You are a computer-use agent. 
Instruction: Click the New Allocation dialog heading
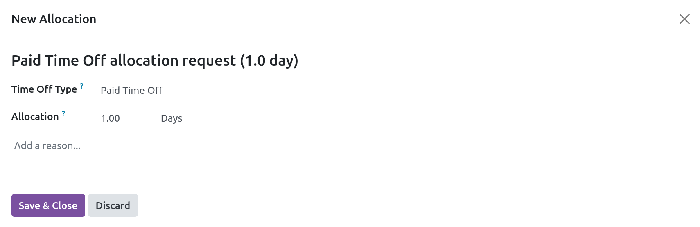click(54, 19)
